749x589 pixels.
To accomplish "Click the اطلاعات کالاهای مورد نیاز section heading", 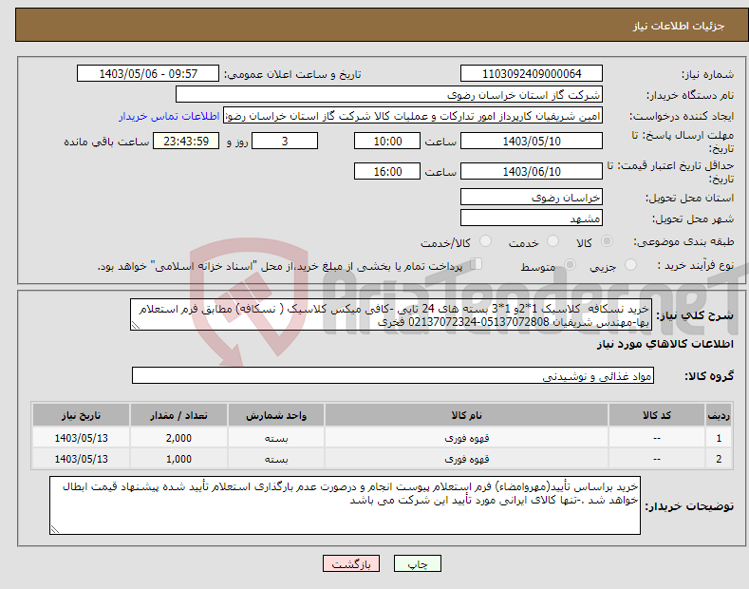I will (665, 344).
